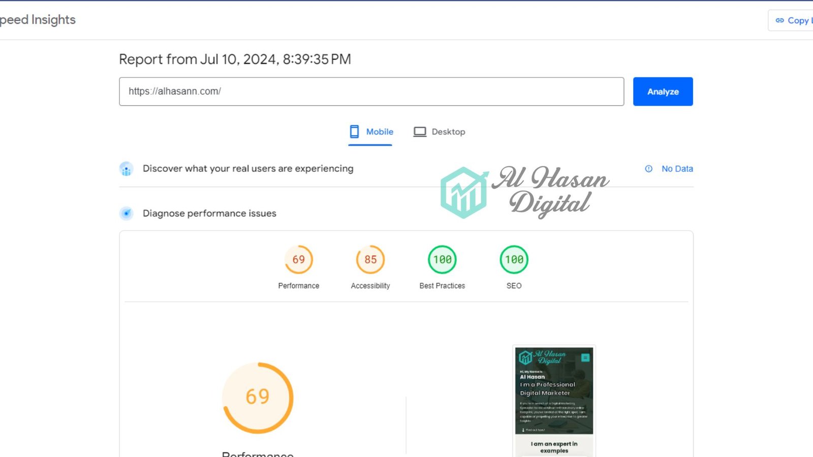Screen dimensions: 813x457
Task: Select the 100 SEO score gauge
Action: [514, 259]
